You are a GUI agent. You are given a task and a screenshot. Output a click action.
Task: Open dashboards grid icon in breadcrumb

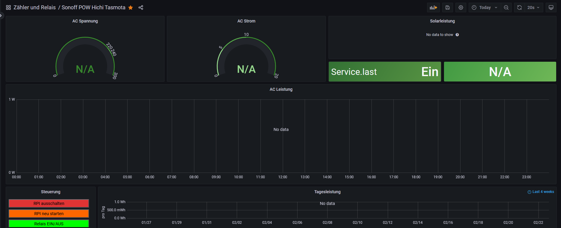(8, 7)
